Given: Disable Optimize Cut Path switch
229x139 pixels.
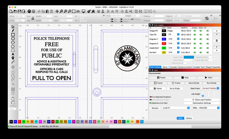Looking at the screenshot, I should 151,103.
